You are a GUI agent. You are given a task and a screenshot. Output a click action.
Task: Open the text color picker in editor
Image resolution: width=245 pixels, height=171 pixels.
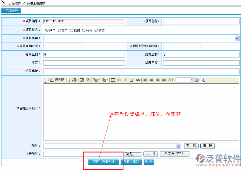(x=95, y=80)
